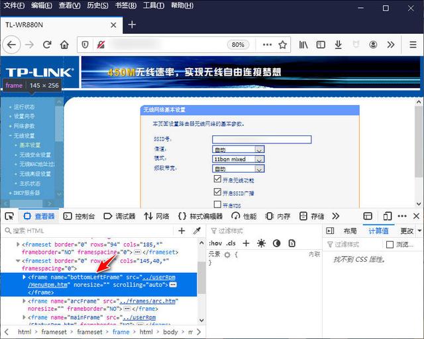Enable the 开启WDS checkbox

(x=217, y=204)
